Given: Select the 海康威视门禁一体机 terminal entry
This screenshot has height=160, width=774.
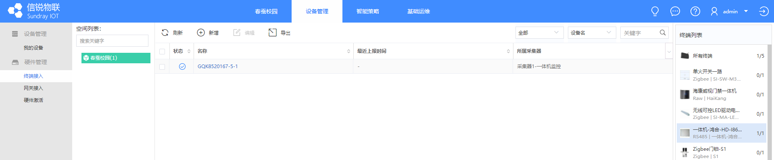Looking at the screenshot, I should coord(722,94).
